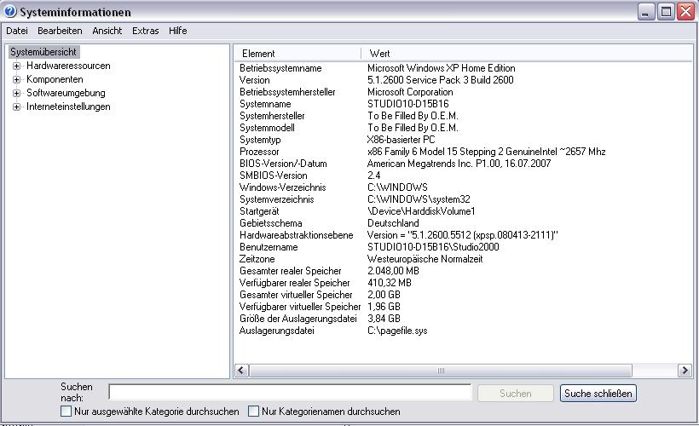
Task: Click the Suche schließen button
Action: tap(598, 394)
